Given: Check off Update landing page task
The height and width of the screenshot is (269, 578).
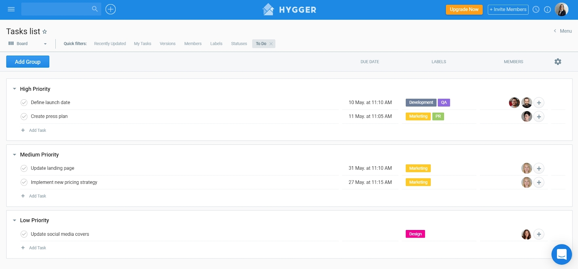Looking at the screenshot, I should click(x=24, y=168).
